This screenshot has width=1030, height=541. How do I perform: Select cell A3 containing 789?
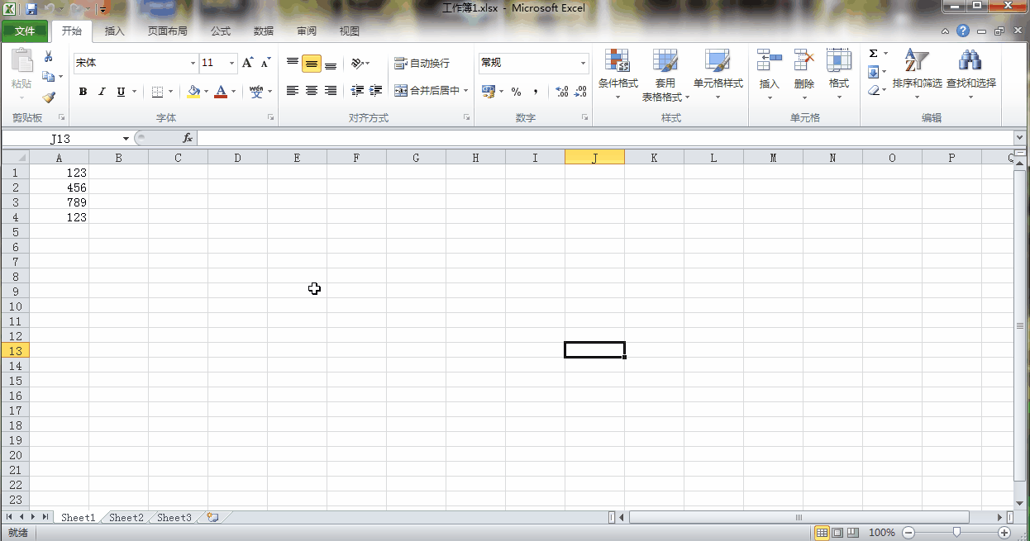click(60, 202)
